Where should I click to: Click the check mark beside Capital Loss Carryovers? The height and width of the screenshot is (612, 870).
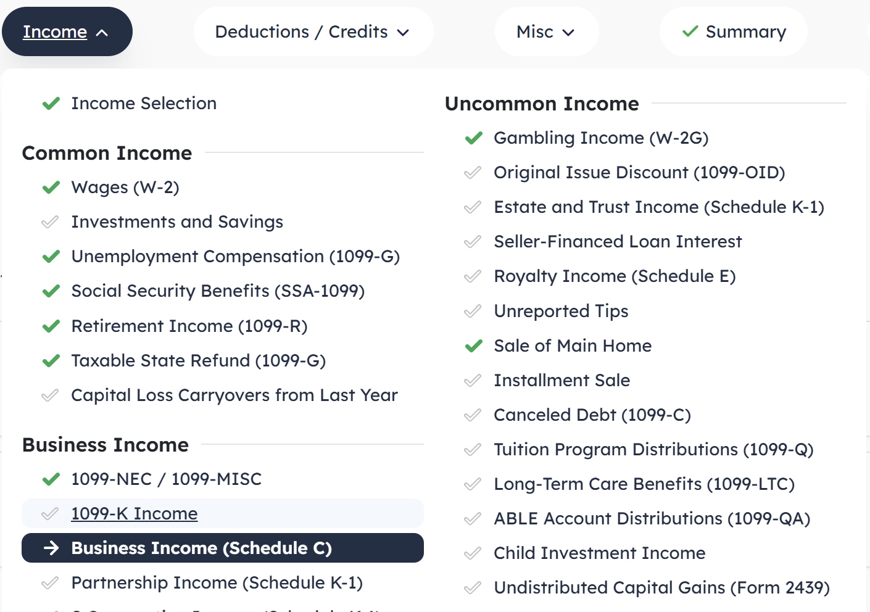pyautogui.click(x=50, y=395)
